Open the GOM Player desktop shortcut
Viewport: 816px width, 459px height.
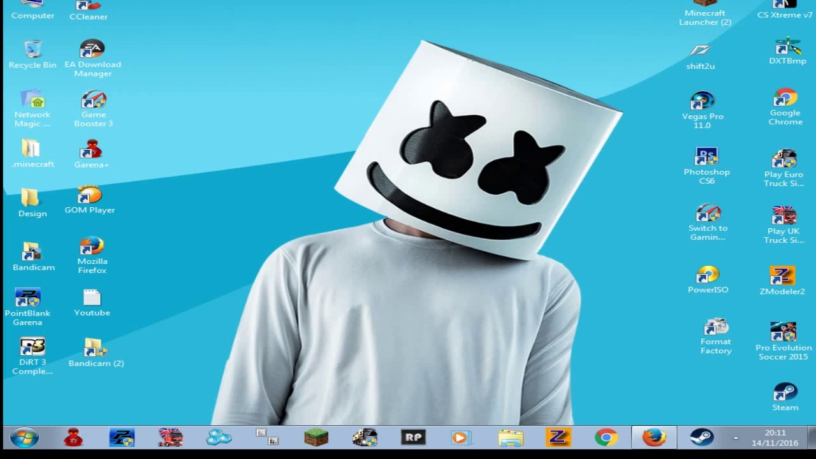point(90,200)
